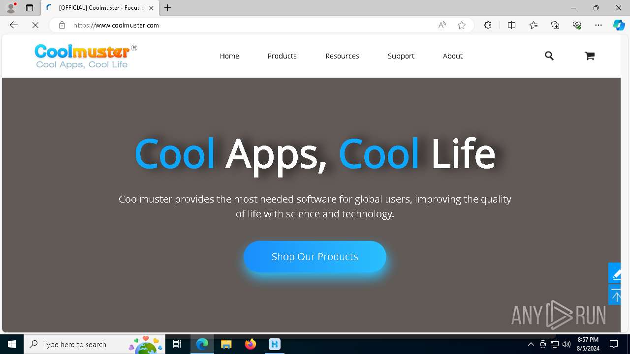Enable split screen view
630x354 pixels.
pos(511,25)
